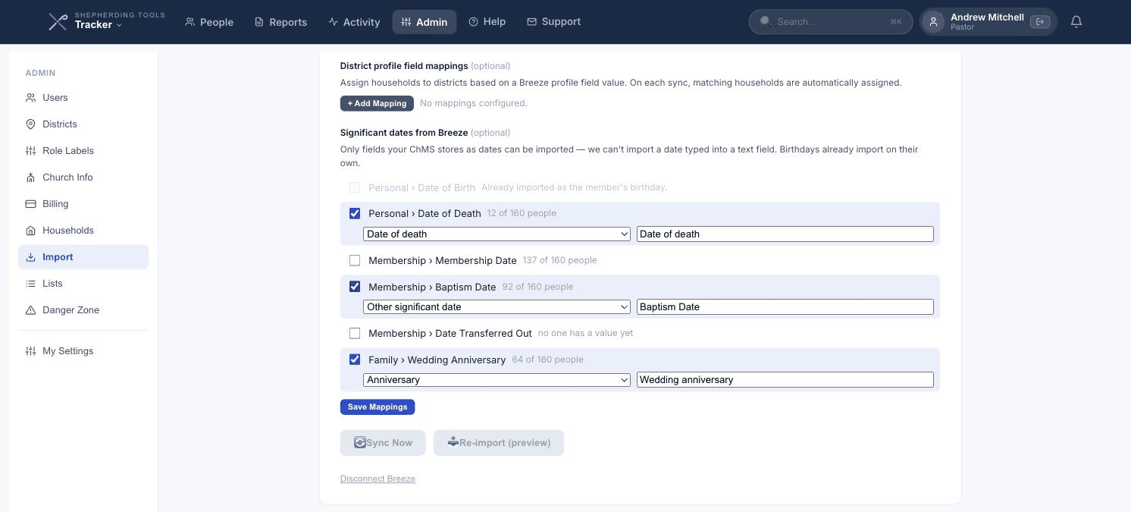Edit the Wedding anniversary label field
This screenshot has height=512, width=1131.
point(785,379)
